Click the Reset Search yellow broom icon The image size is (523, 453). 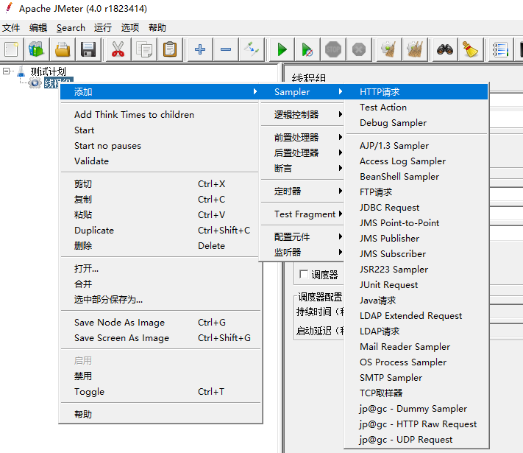point(470,50)
